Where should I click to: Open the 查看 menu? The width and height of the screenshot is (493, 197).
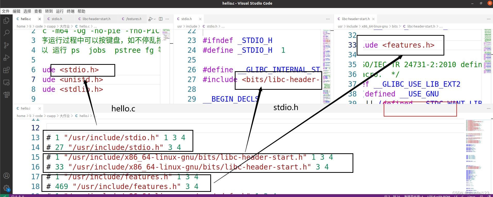pyautogui.click(x=38, y=11)
